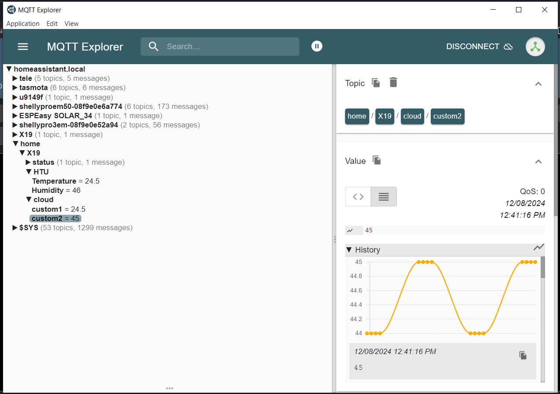The height and width of the screenshot is (394, 560).
Task: Select the 'home' topic path chip
Action: (x=357, y=116)
